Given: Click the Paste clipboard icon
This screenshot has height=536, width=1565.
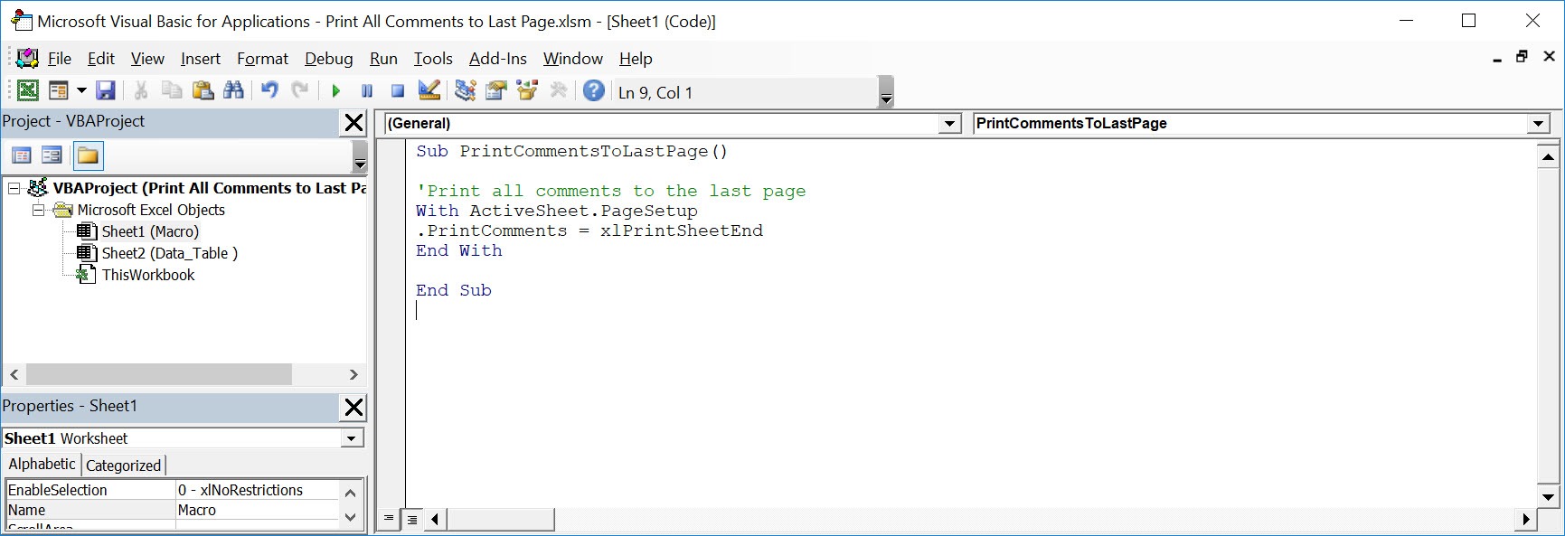Looking at the screenshot, I should coord(203,90).
